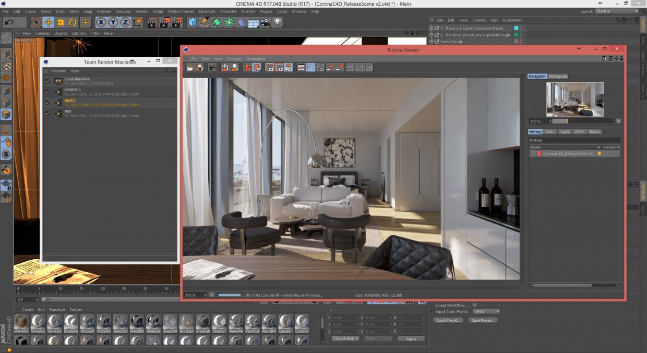This screenshot has height=353, width=647.
Task: Click Save As icon in Picture Viewer
Action: (199, 67)
